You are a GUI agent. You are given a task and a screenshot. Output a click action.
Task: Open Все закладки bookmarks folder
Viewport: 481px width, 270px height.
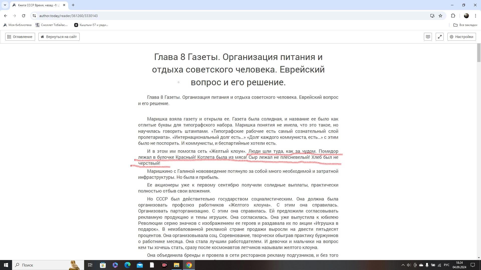[465, 25]
